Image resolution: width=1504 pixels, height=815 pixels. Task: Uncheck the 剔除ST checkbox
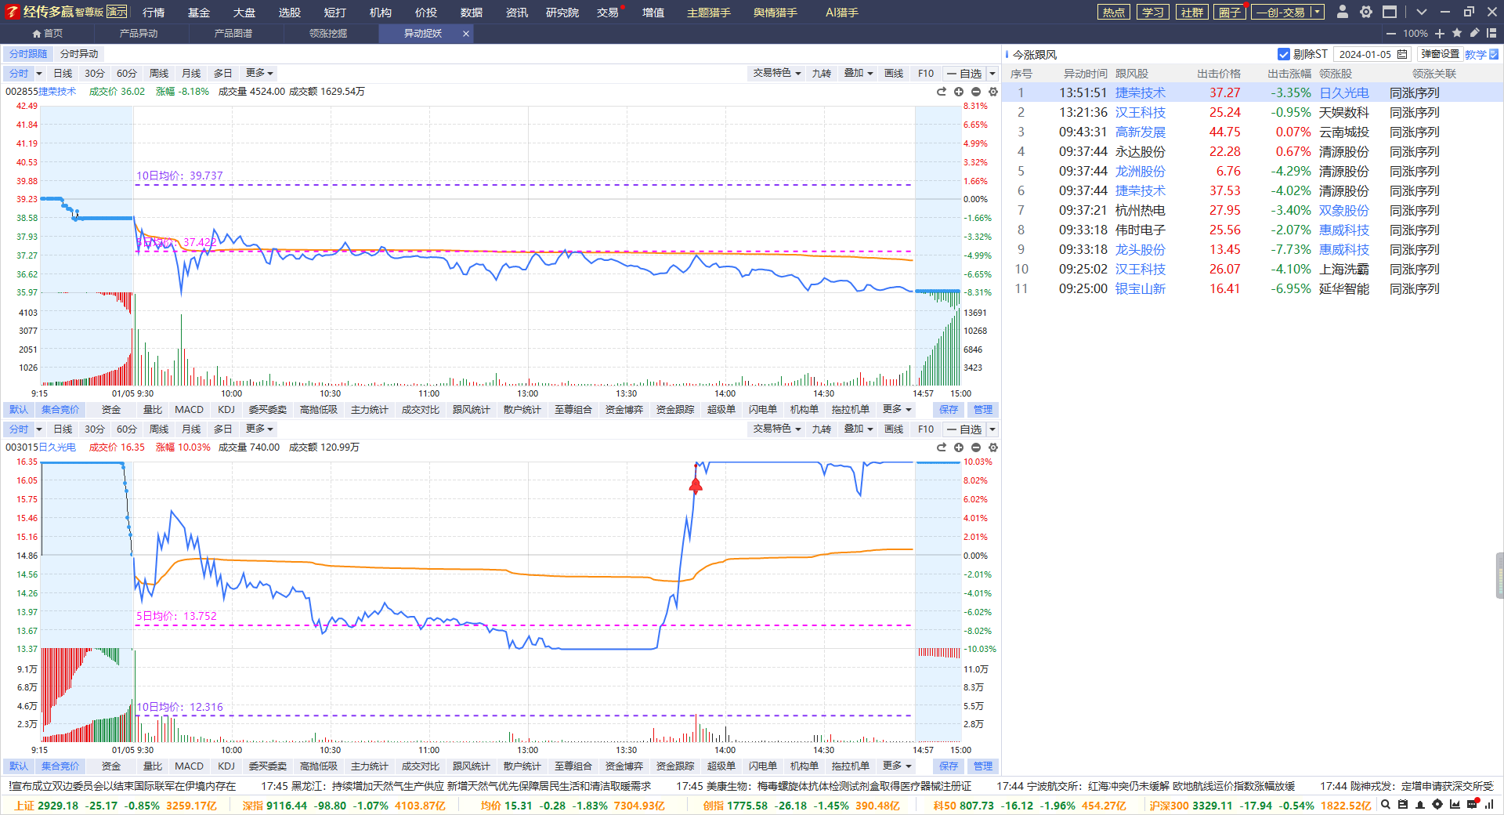[x=1284, y=54]
